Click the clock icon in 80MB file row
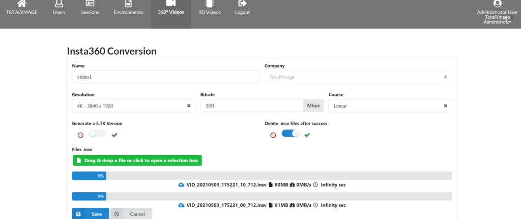 point(315,185)
